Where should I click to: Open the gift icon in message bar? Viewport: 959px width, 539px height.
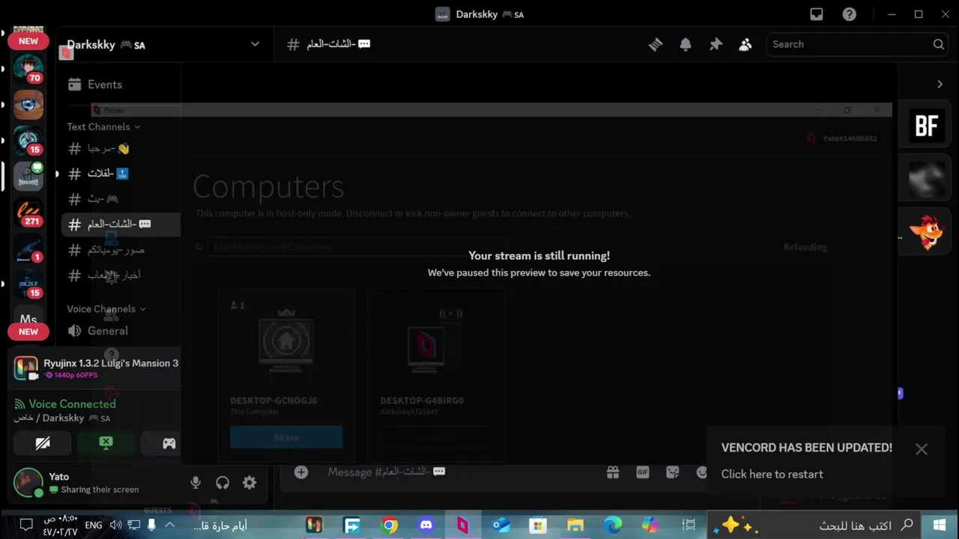(613, 472)
